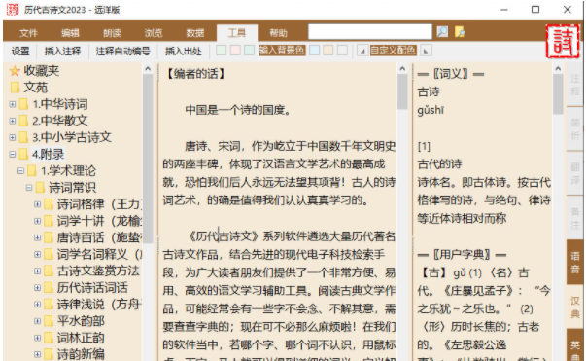Expand the 2.中华散文 tree node
This screenshot has width=586, height=361.
13,121
